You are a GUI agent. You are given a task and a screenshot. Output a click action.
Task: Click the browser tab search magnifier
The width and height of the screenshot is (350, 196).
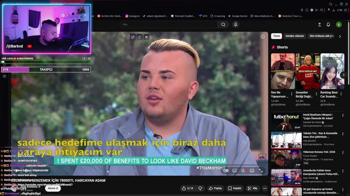[x=331, y=4]
